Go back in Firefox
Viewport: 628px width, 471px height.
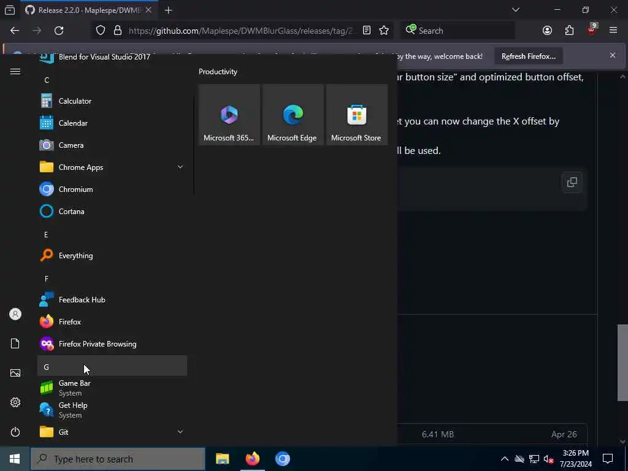[15, 31]
